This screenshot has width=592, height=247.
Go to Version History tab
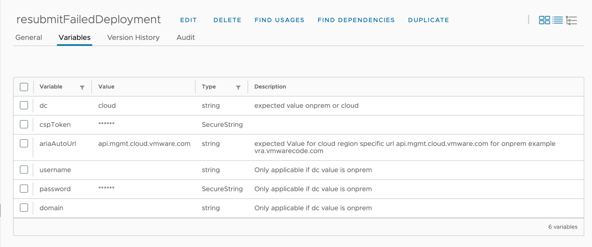[x=133, y=38]
